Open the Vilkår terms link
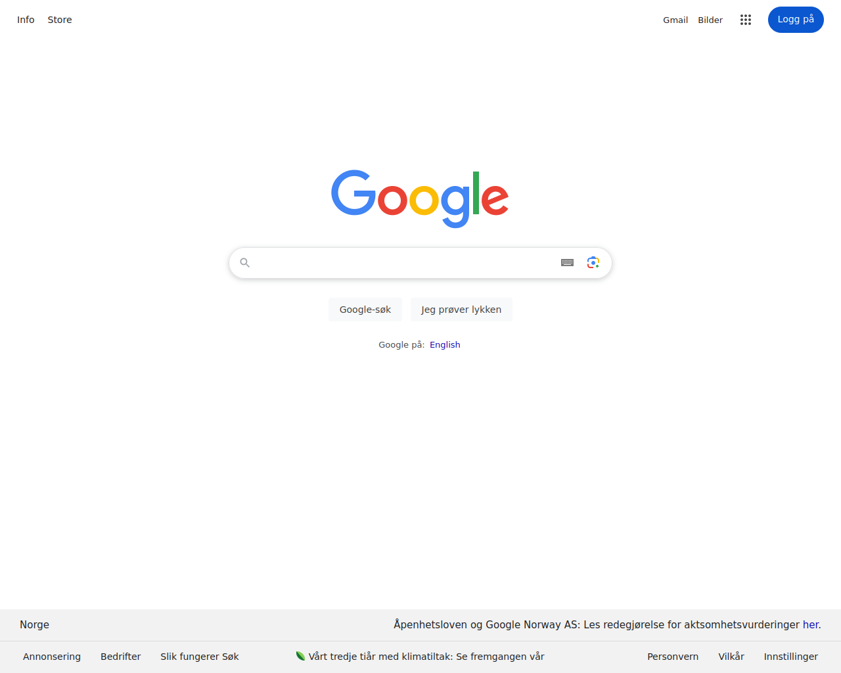This screenshot has width=841, height=673. (731, 657)
